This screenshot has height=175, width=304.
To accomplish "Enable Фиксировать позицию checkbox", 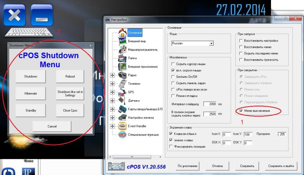I will click(x=171, y=146).
